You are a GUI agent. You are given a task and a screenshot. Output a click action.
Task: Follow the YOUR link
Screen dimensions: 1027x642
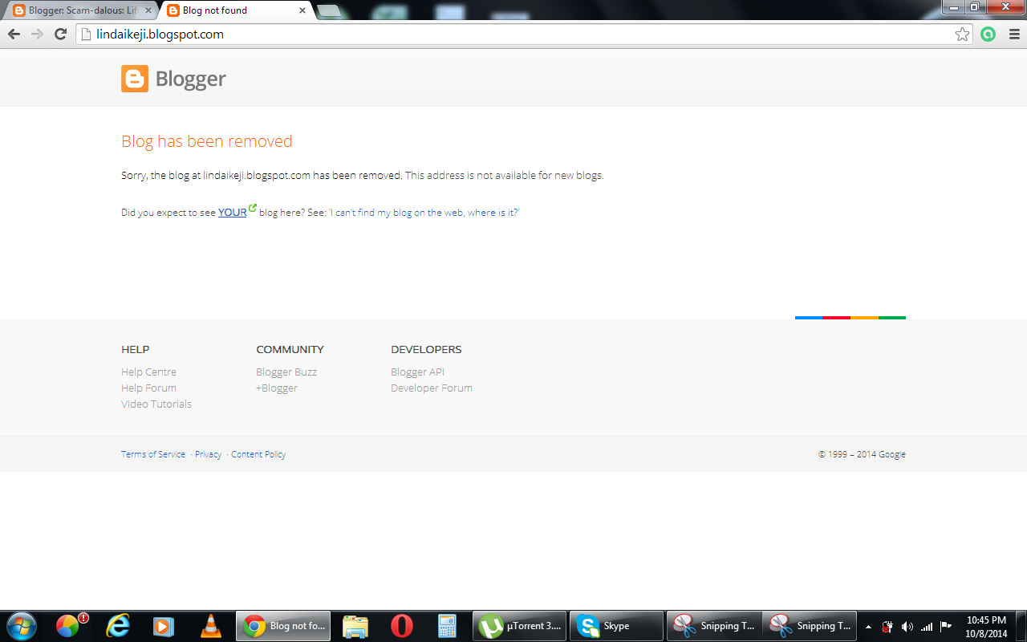coord(233,213)
